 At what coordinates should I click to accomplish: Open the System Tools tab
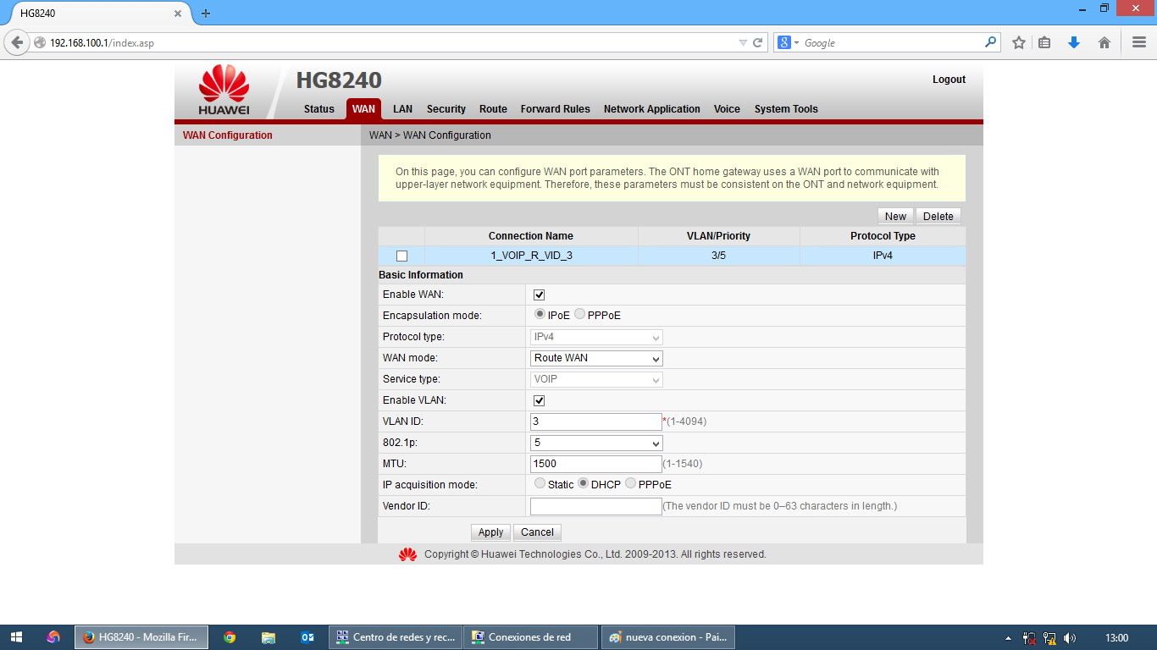click(785, 109)
